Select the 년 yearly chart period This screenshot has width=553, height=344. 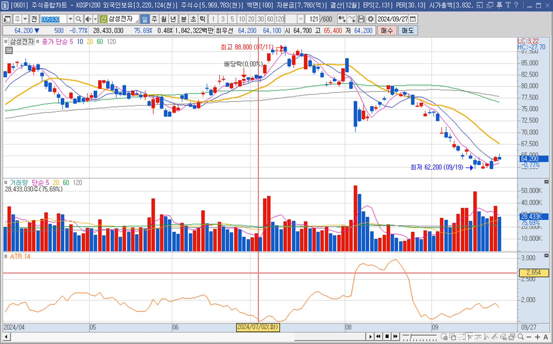click(x=173, y=19)
